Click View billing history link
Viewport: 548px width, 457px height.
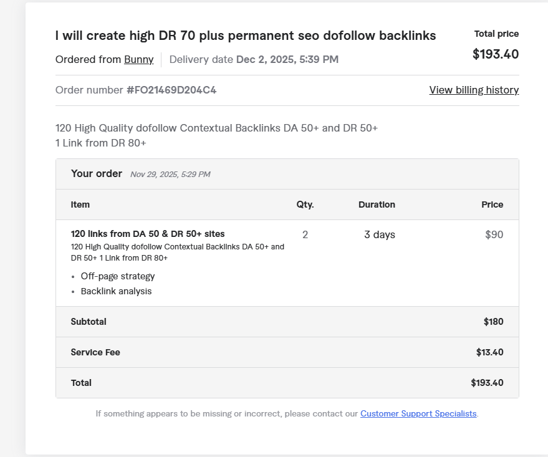pos(474,90)
